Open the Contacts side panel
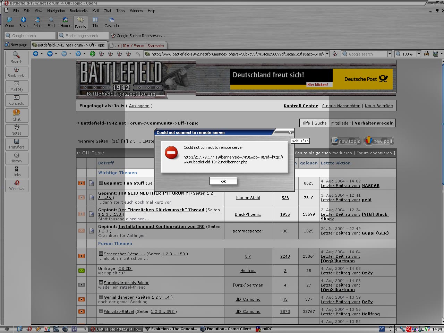Screen dimensions: 444x333 pyautogui.click(x=16, y=100)
